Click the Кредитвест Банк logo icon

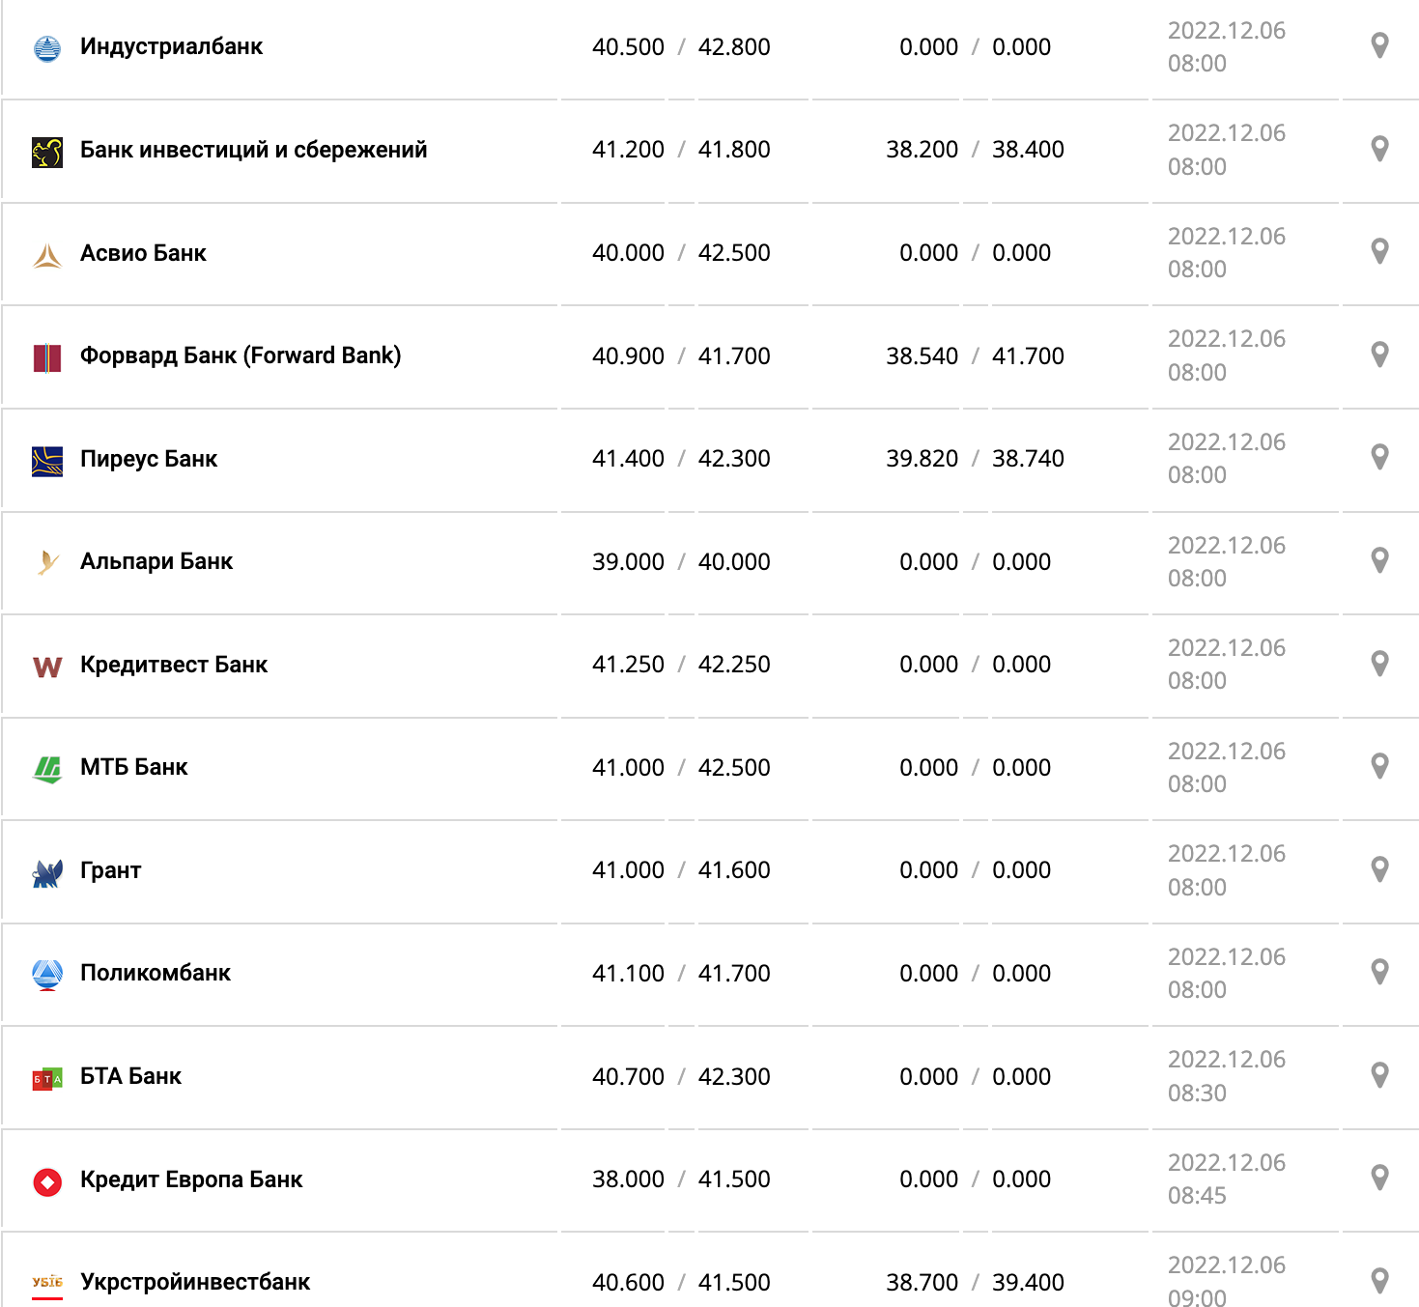[47, 667]
